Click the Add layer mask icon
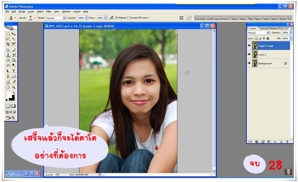The image size is (298, 182). tap(263, 142)
